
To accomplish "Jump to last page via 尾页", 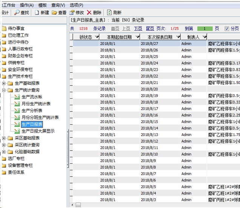I will click(x=150, y=29).
